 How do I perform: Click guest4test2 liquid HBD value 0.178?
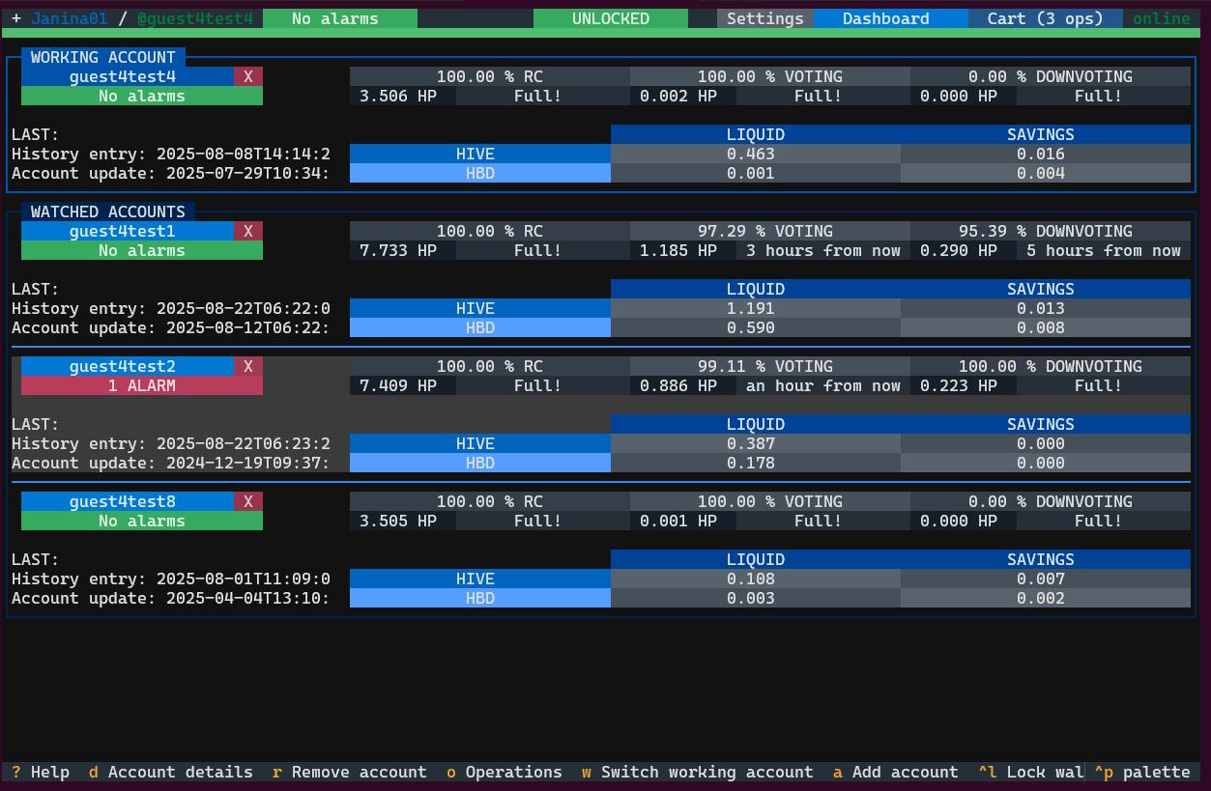click(756, 463)
